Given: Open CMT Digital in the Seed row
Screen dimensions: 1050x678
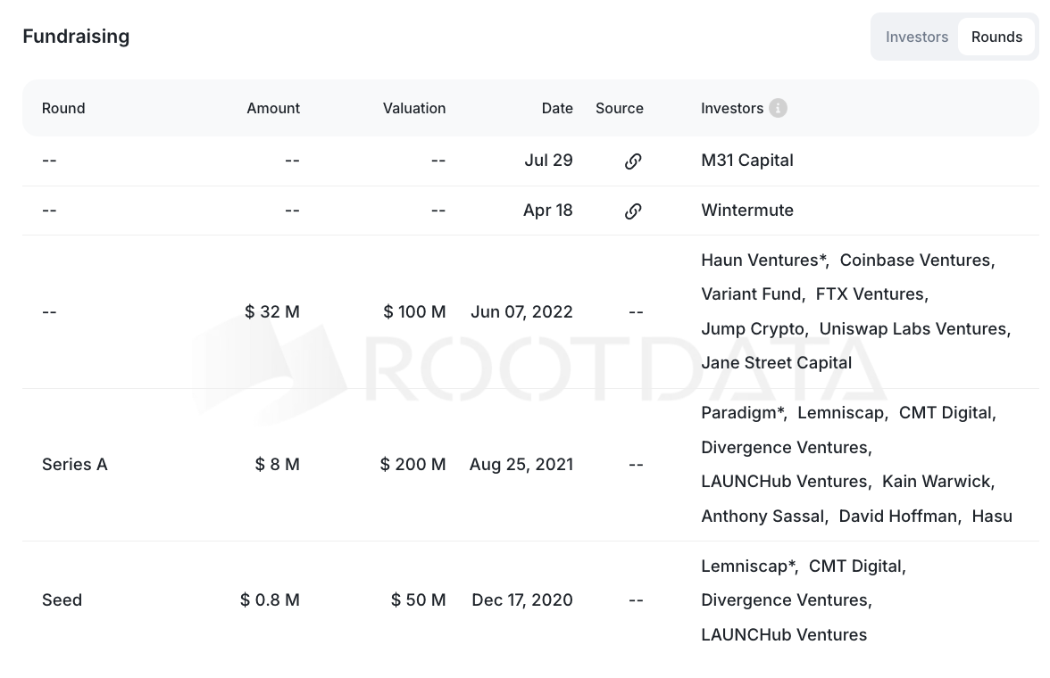Looking at the screenshot, I should [856, 566].
